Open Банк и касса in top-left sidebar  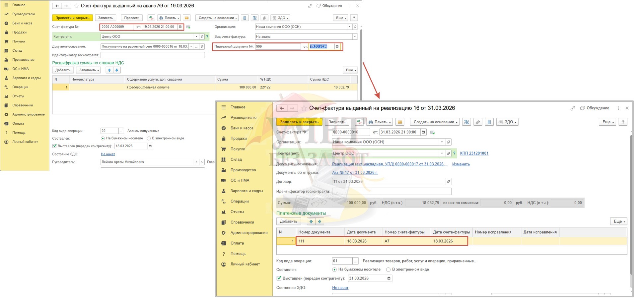pos(22,23)
